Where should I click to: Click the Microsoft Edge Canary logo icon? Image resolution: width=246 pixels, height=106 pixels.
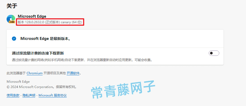pos(11,19)
